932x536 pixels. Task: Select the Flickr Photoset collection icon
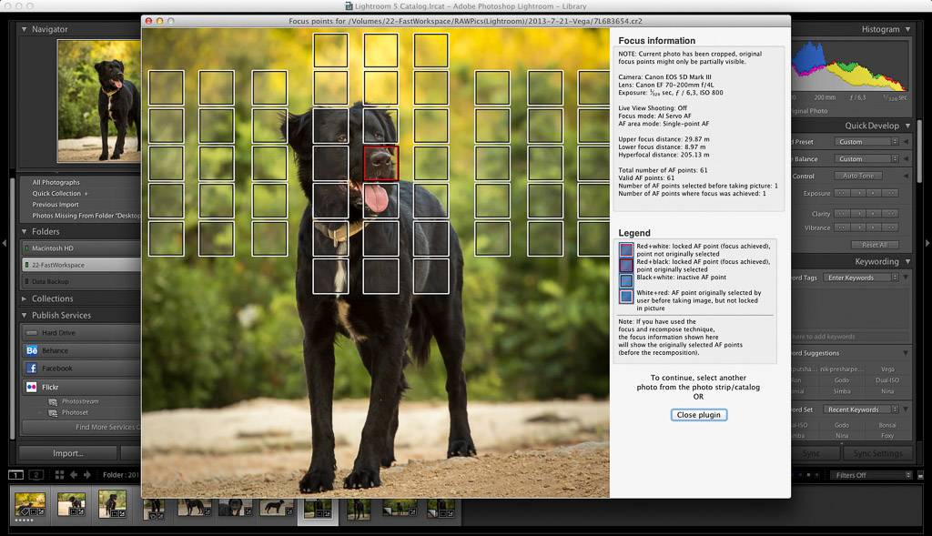pyautogui.click(x=53, y=412)
